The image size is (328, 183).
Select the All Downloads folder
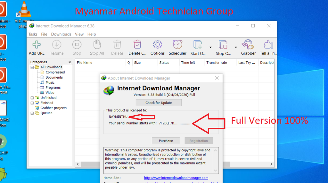[51, 67]
